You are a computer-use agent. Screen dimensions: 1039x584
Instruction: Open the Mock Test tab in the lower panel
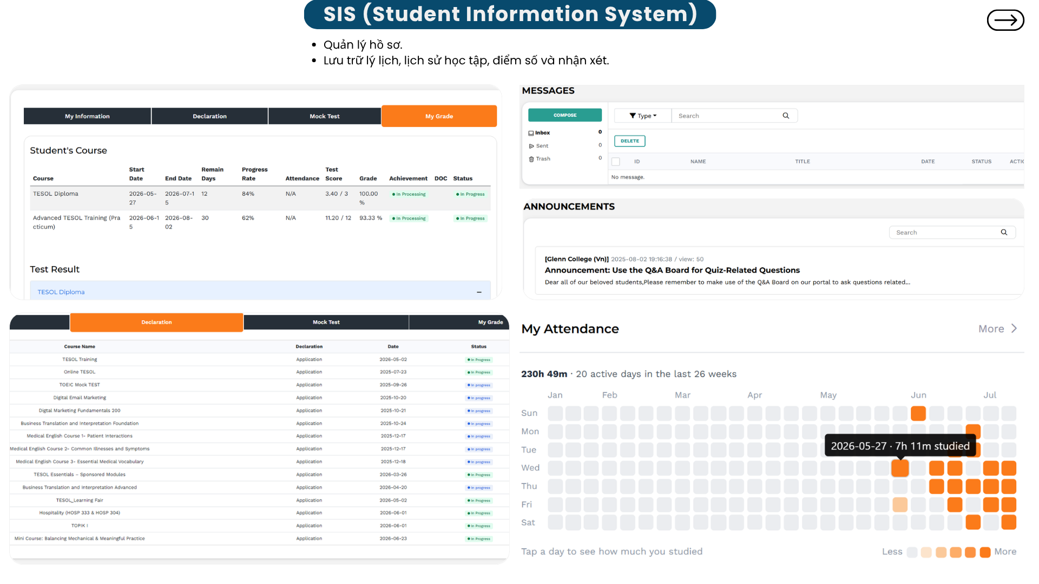pyautogui.click(x=326, y=322)
